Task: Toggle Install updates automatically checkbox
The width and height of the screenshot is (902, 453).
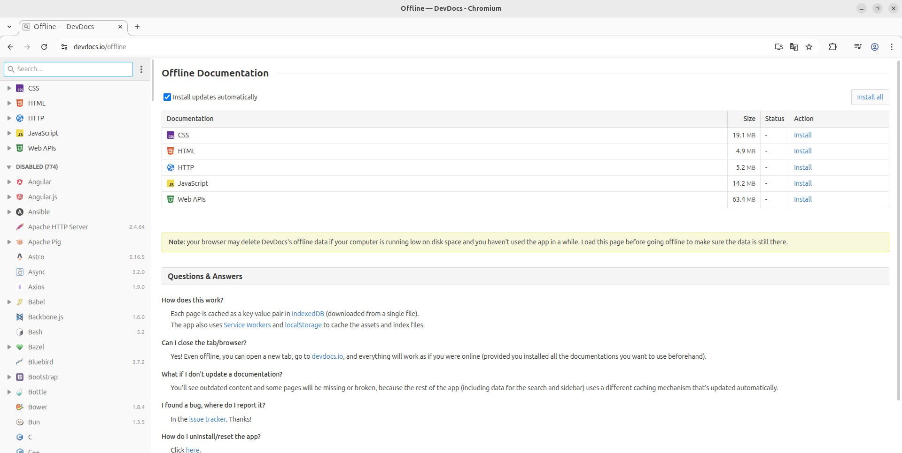Action: [167, 97]
